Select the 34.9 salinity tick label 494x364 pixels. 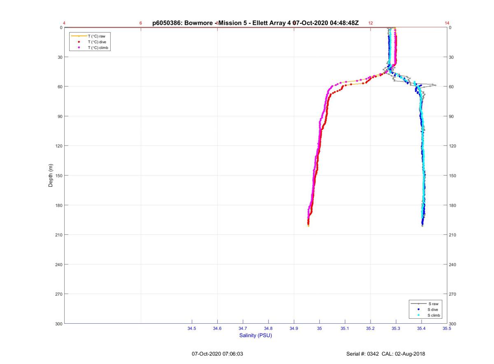pyautogui.click(x=294, y=329)
